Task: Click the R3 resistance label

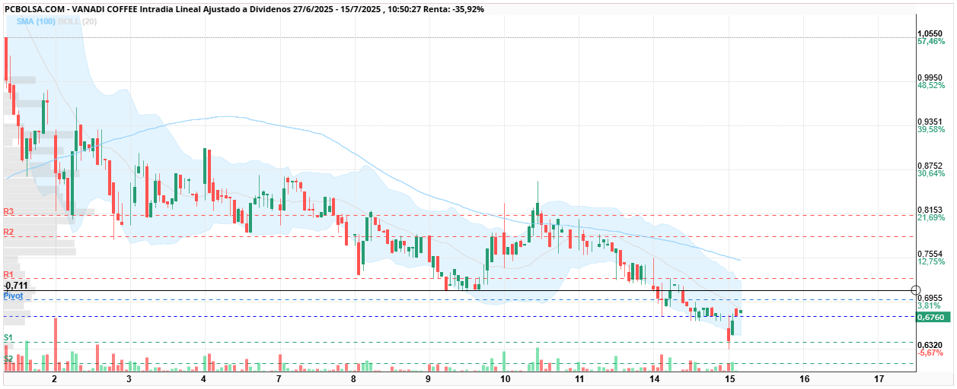Action: click(x=9, y=211)
